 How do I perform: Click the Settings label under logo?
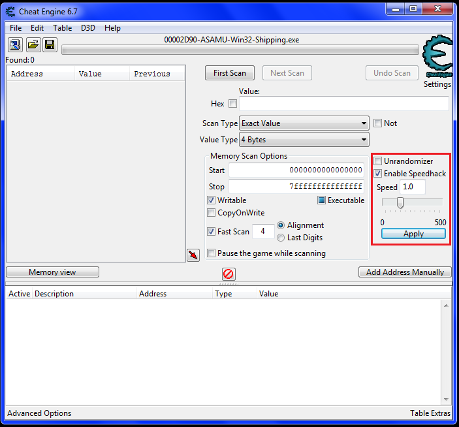click(437, 84)
